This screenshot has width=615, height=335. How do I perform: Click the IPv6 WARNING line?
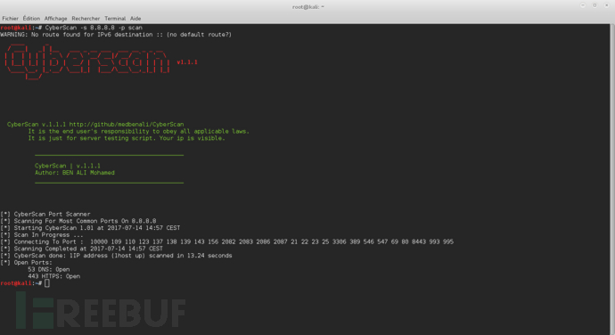click(x=116, y=35)
